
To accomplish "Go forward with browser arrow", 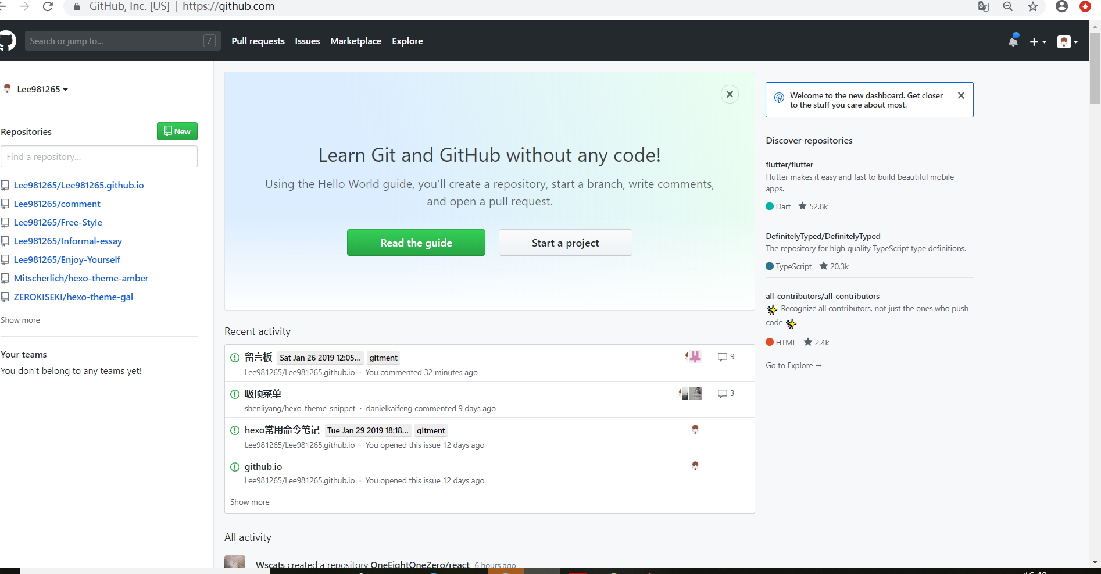I will 24,6.
